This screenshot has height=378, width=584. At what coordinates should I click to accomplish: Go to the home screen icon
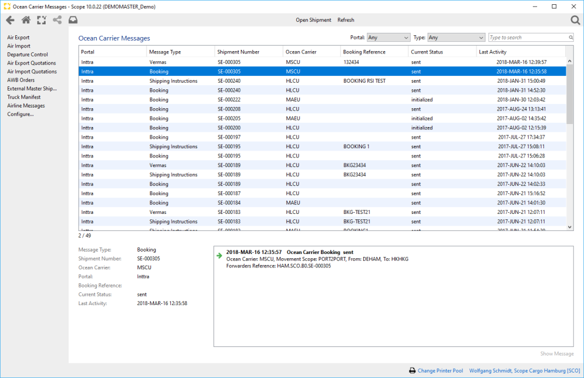[x=26, y=20]
